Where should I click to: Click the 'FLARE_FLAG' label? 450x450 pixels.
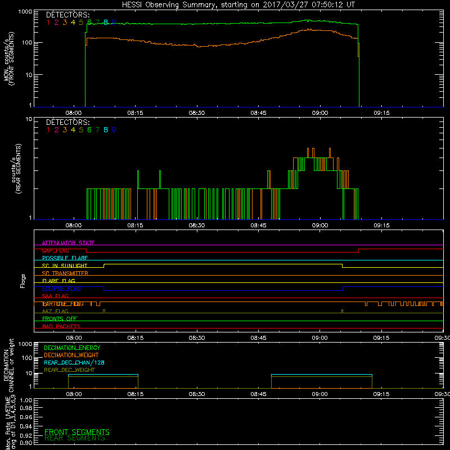pos(58,281)
